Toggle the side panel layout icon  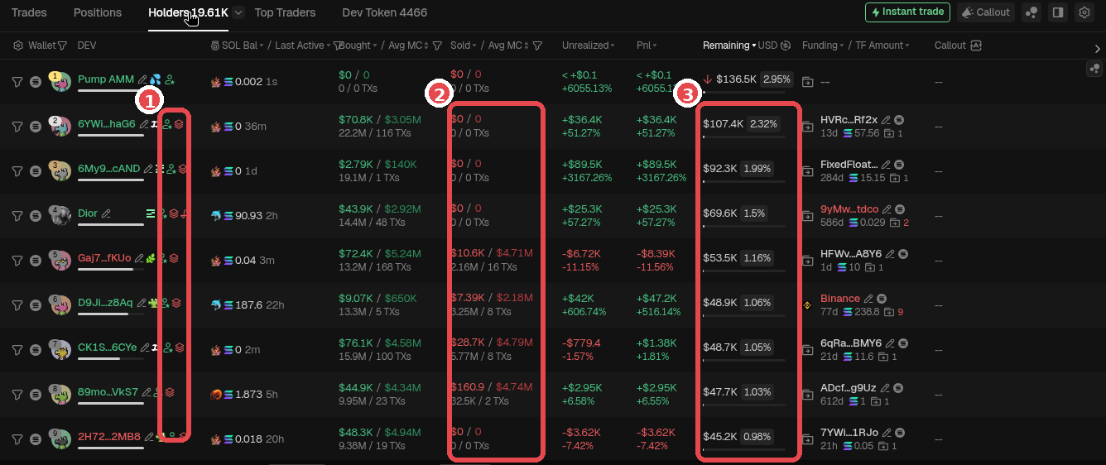pos(1057,12)
